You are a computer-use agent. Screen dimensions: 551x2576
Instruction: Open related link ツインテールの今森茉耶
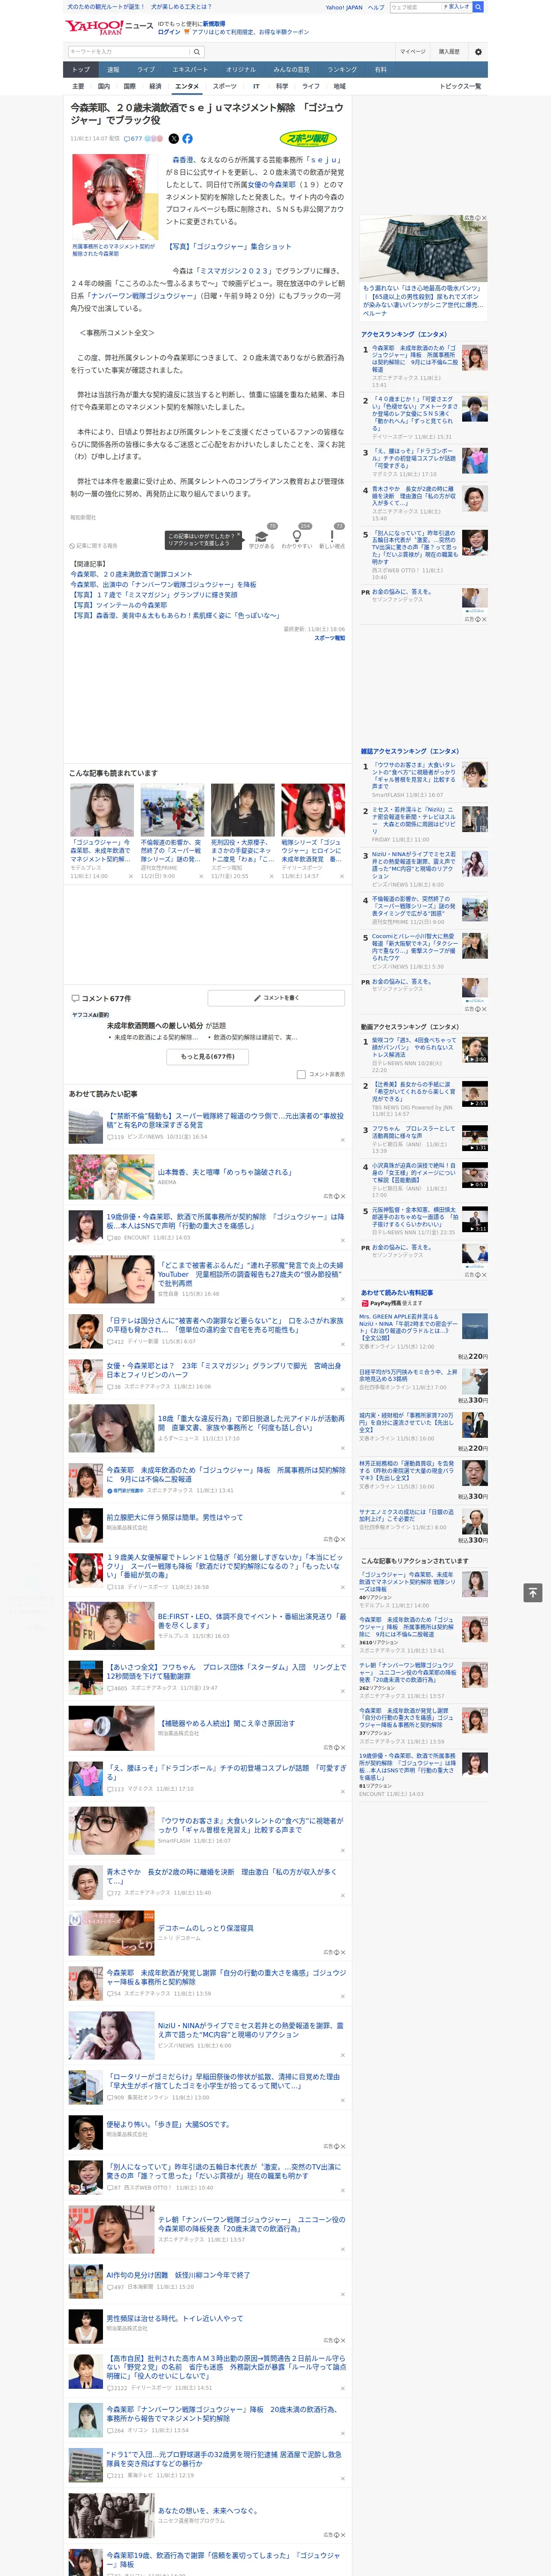118,605
